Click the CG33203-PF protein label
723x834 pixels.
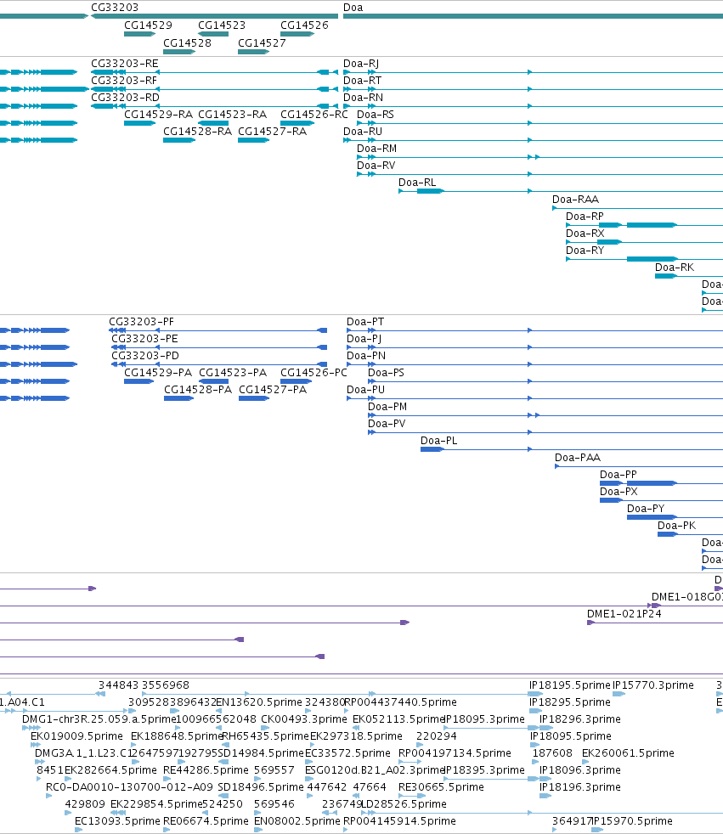141,322
